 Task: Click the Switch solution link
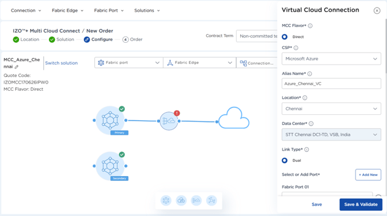point(61,63)
